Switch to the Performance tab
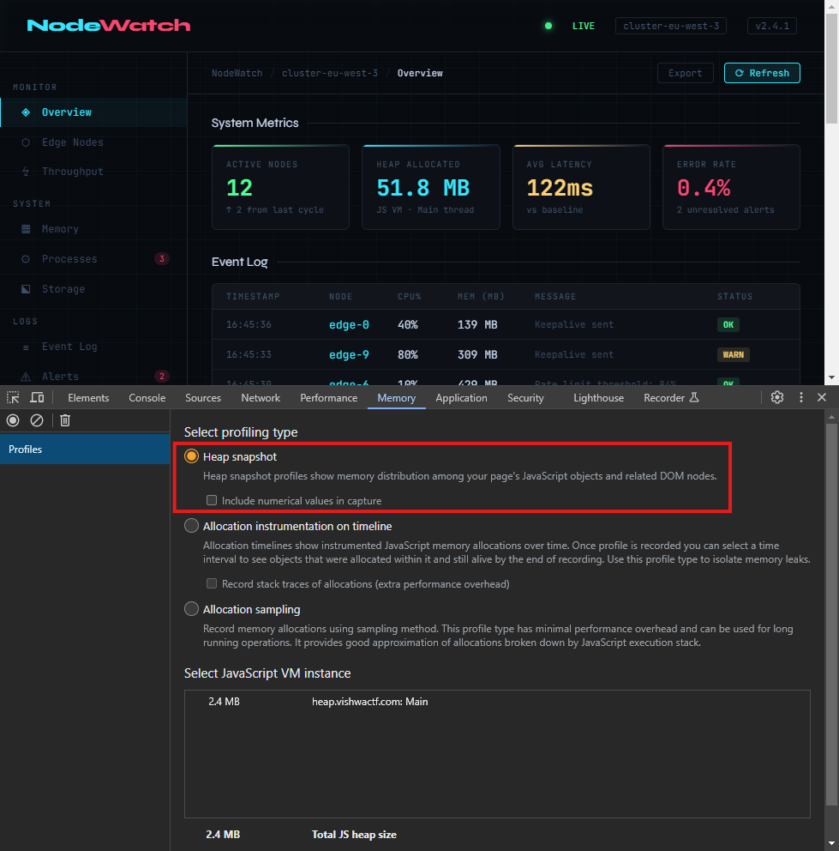This screenshot has height=851, width=839. pos(328,398)
